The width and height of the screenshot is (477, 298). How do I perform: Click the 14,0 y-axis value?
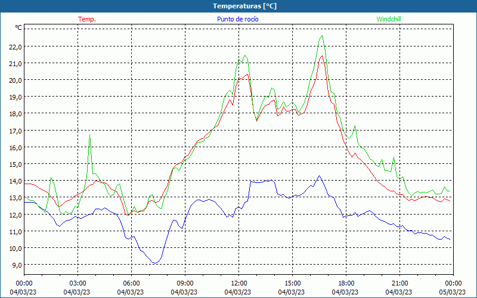16,181
